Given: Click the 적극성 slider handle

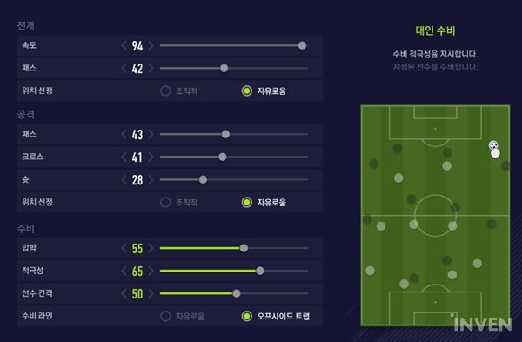Looking at the screenshot, I should pyautogui.click(x=260, y=271).
